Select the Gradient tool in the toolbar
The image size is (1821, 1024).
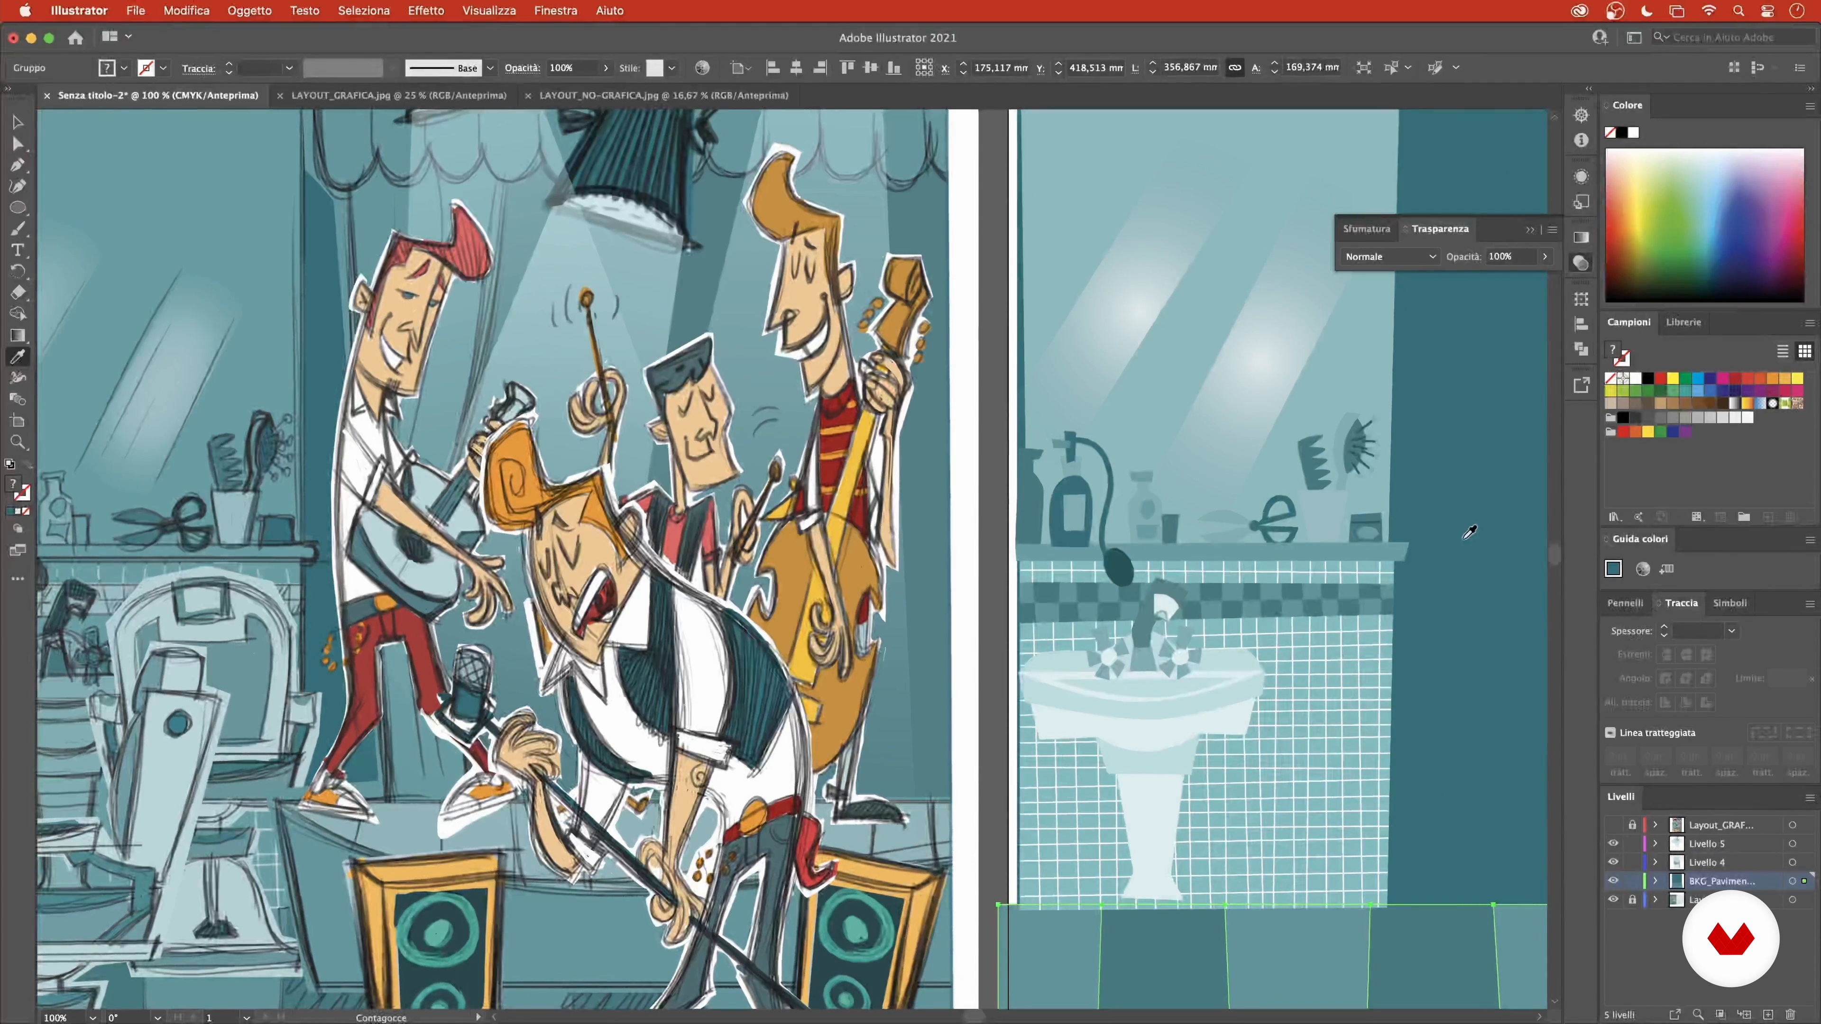18,336
